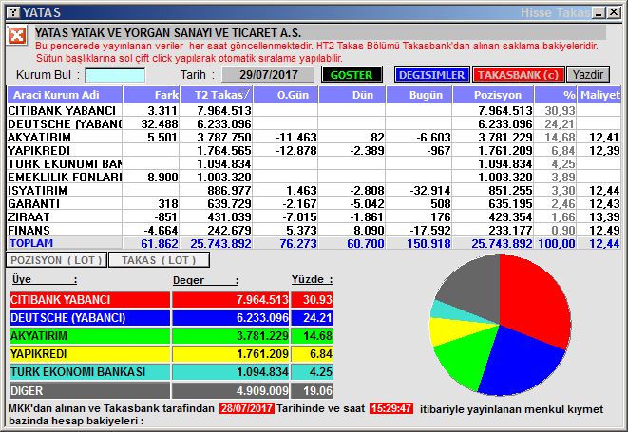Select the red CITIBANK YABANCI legend swatch
The height and width of the screenshot is (432, 628).
click(x=89, y=300)
